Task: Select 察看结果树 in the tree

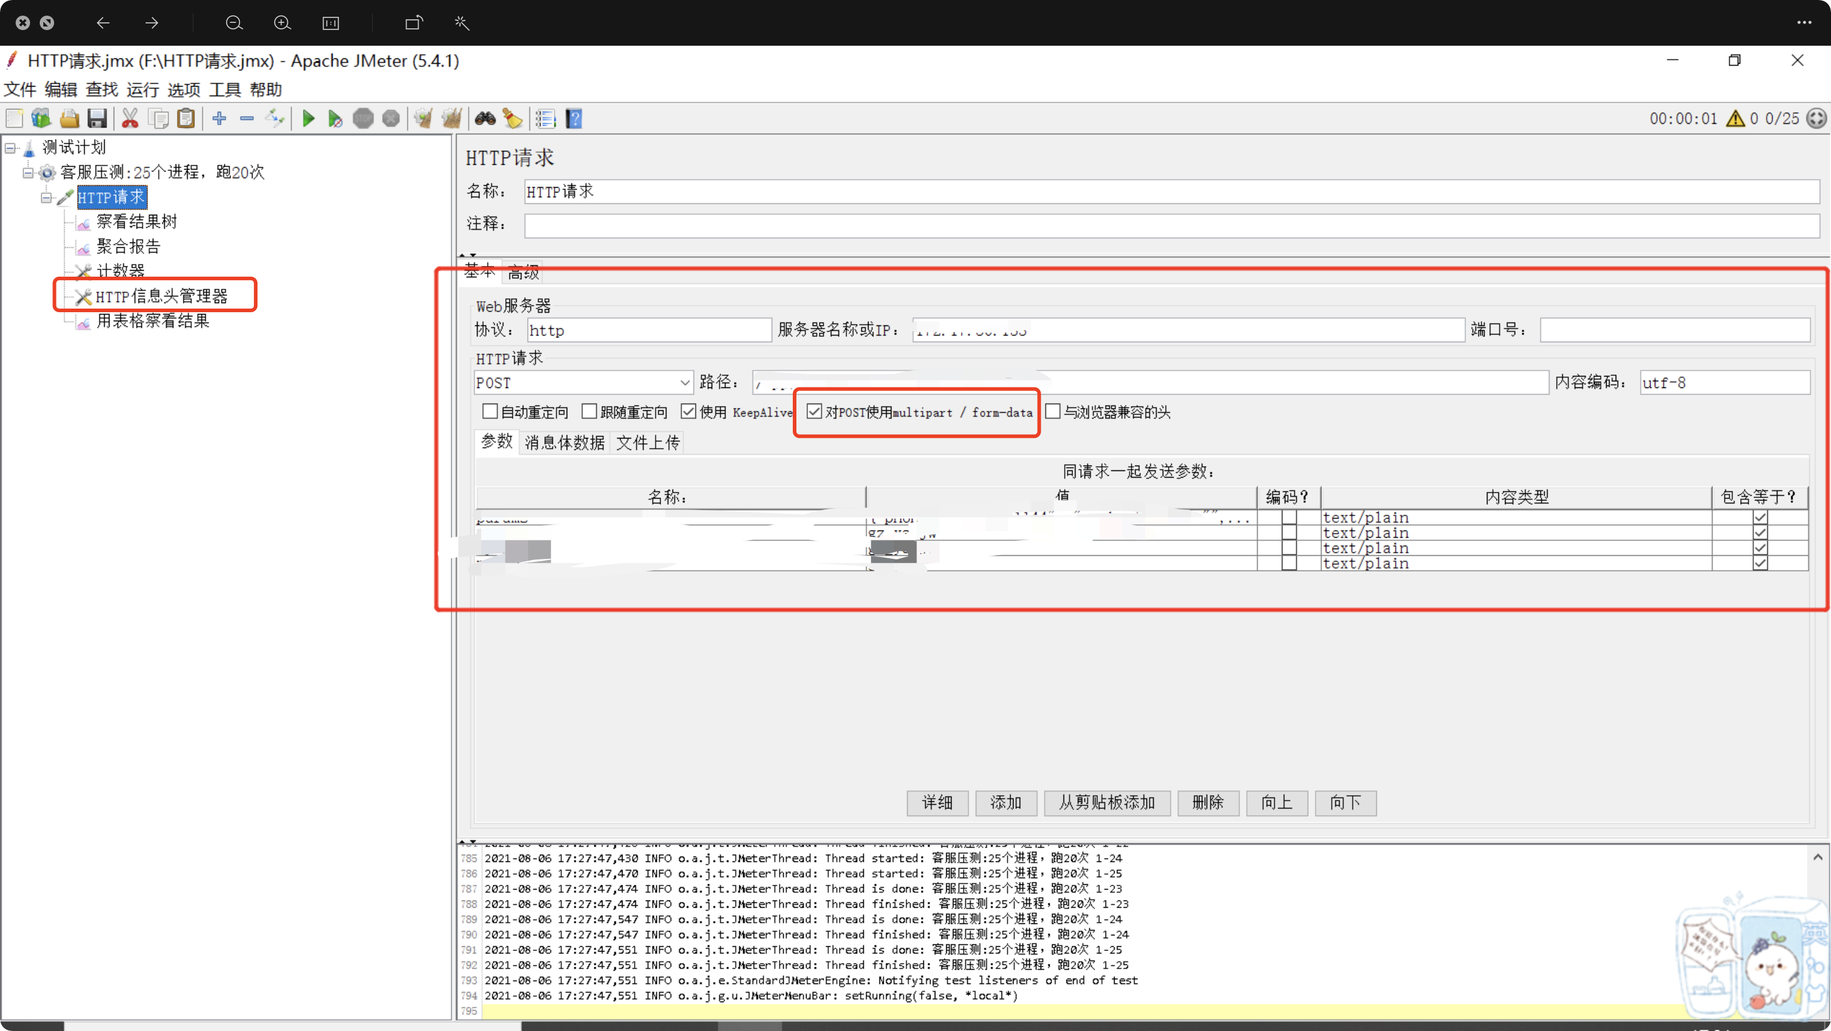Action: click(137, 222)
